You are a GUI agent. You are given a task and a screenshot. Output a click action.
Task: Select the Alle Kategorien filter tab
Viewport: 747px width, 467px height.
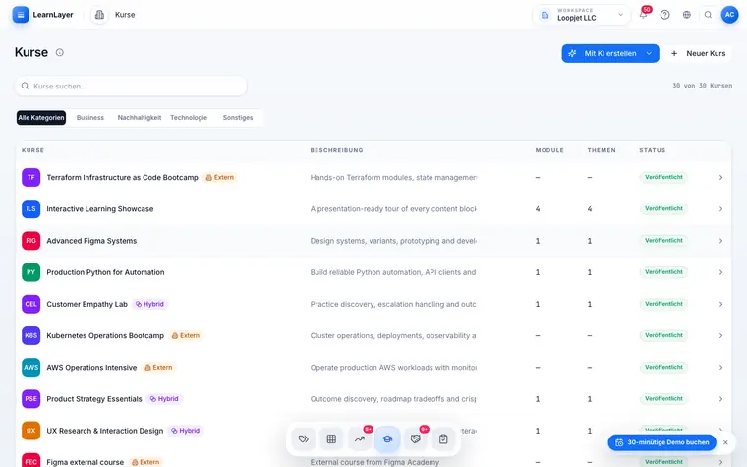click(x=41, y=118)
